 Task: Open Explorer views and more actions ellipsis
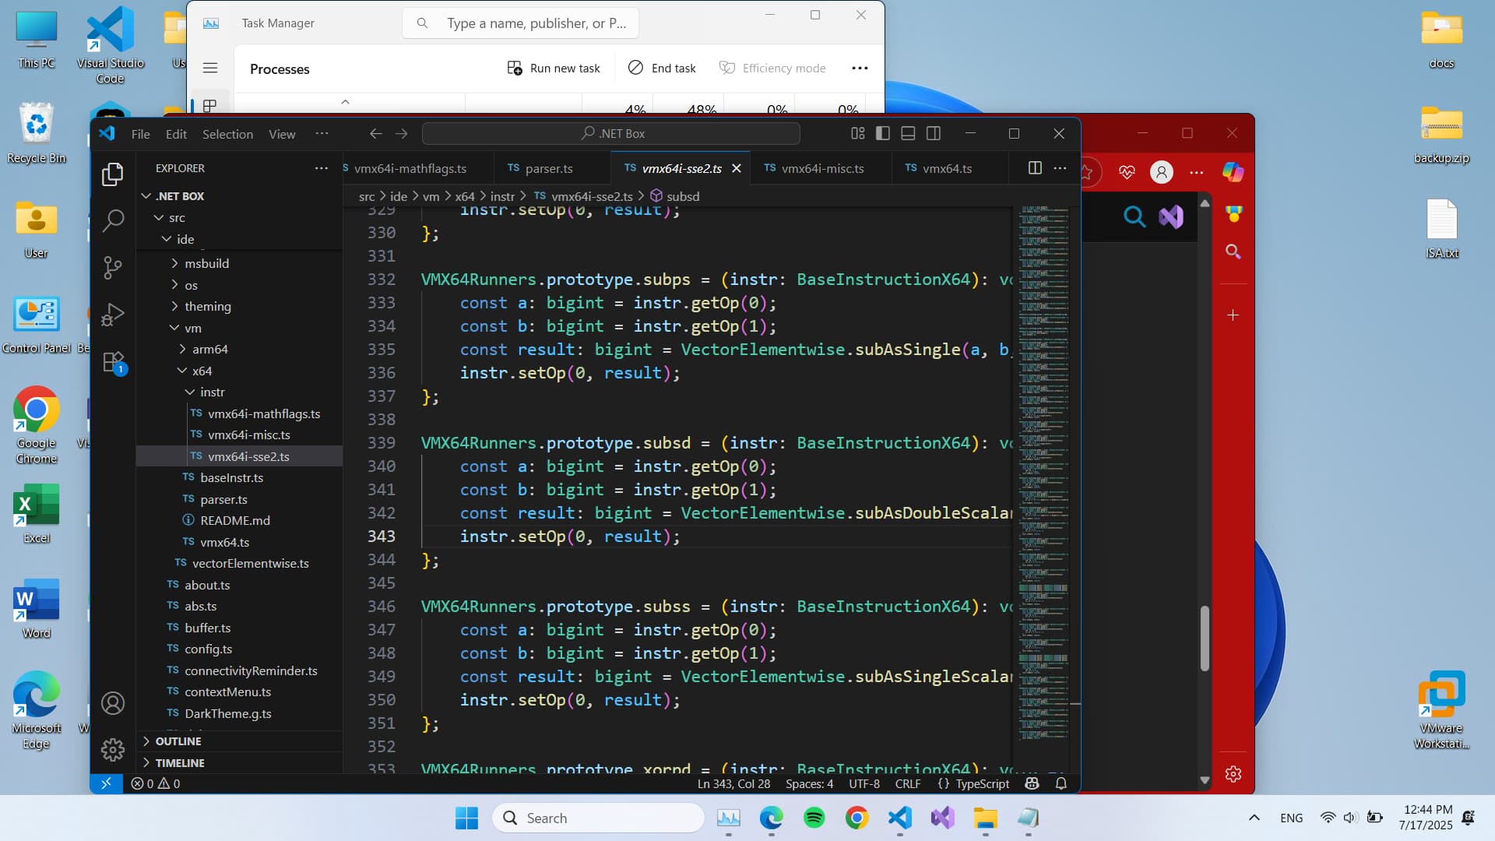click(x=321, y=168)
